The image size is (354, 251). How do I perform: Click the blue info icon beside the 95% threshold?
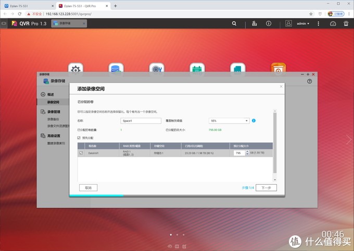point(254,121)
